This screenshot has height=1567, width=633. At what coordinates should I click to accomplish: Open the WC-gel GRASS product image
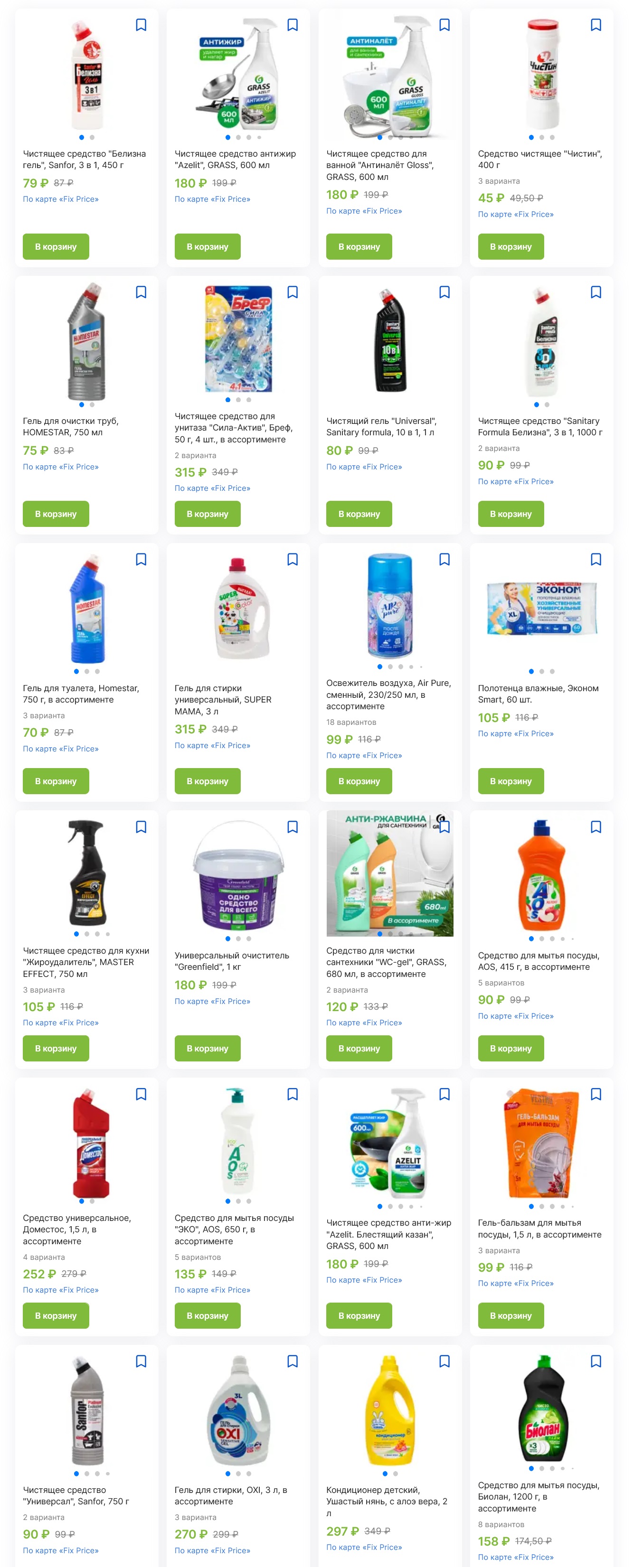tap(389, 873)
